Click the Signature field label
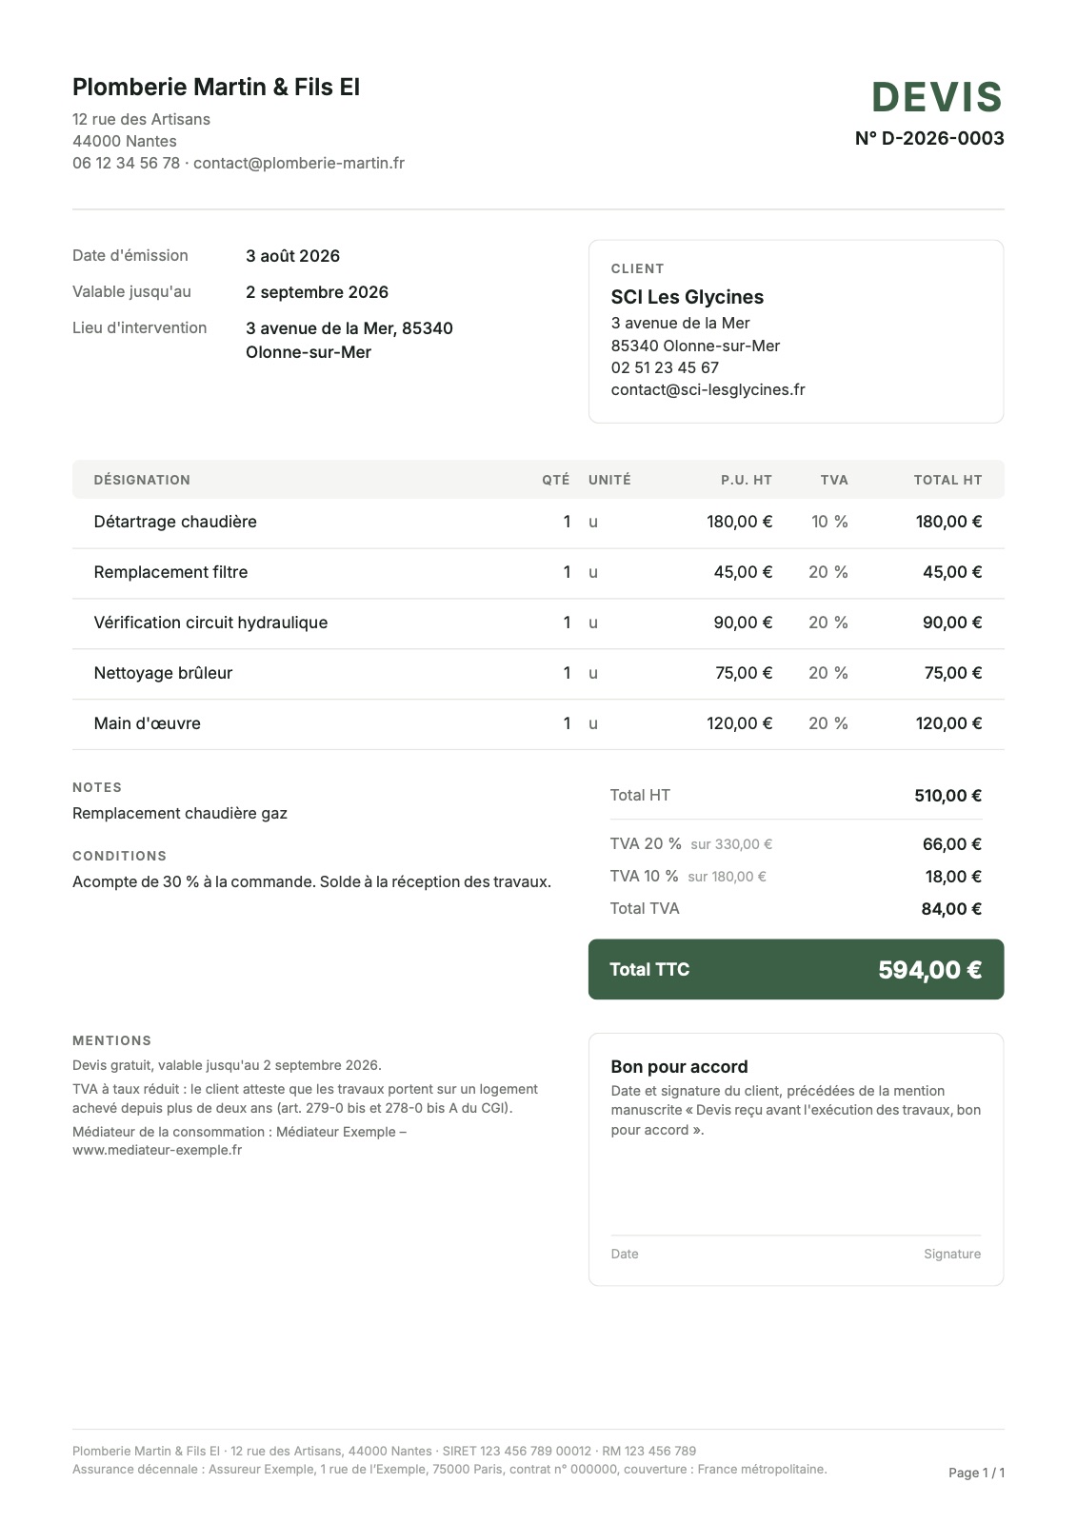The height and width of the screenshot is (1523, 1077). pos(952,1254)
